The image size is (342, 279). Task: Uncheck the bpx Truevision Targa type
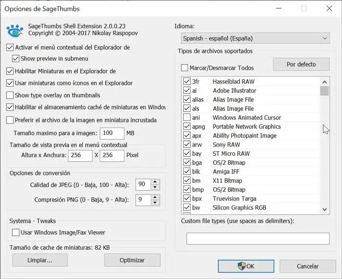click(187, 199)
